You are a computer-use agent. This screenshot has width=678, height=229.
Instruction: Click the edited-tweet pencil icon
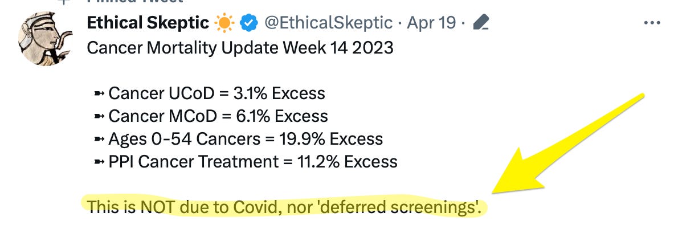click(x=481, y=23)
